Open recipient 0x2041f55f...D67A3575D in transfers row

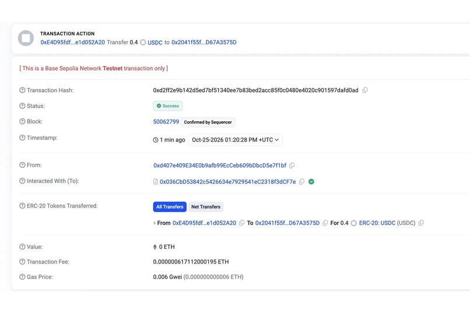pyautogui.click(x=287, y=223)
